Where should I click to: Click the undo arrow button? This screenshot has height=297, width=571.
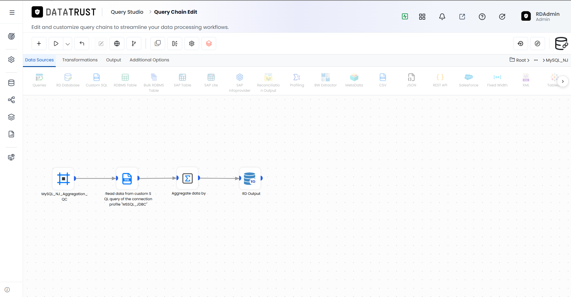click(x=82, y=43)
